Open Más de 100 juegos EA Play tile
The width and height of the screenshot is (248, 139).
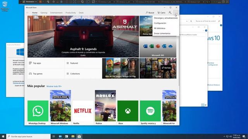(x=121, y=68)
